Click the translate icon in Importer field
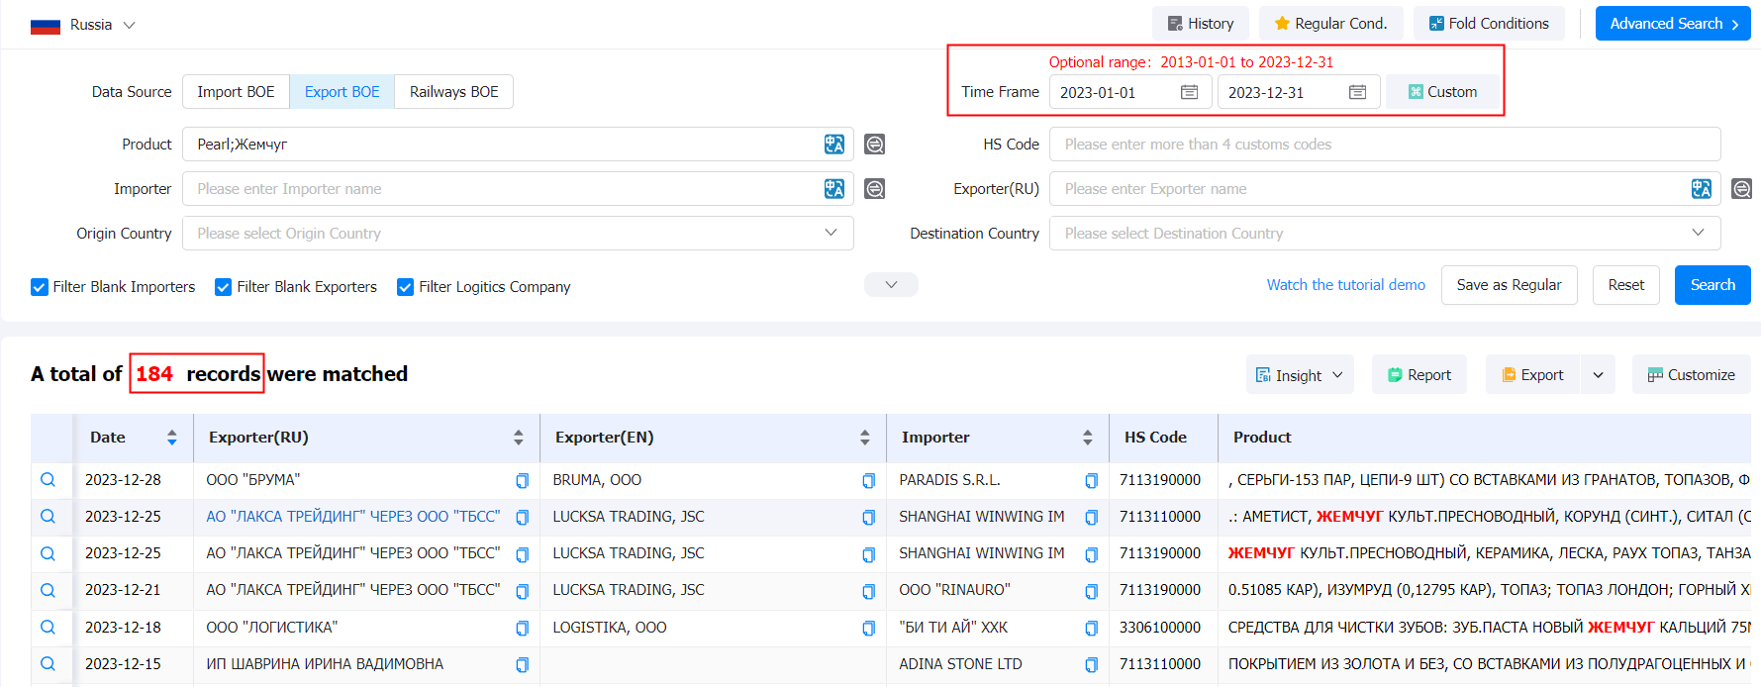The image size is (1761, 687). point(834,189)
